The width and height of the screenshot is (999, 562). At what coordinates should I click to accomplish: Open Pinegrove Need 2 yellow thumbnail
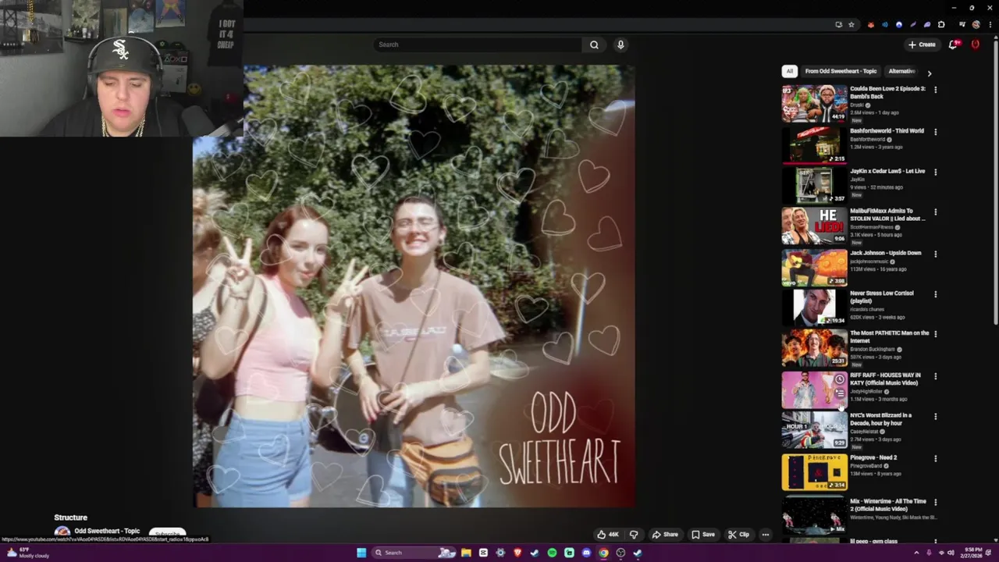coord(814,471)
